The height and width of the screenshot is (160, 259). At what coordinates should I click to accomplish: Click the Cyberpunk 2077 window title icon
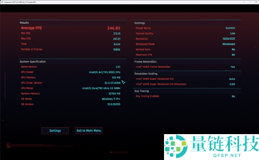2,2
